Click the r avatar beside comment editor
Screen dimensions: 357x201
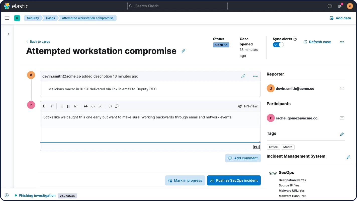coord(31,105)
